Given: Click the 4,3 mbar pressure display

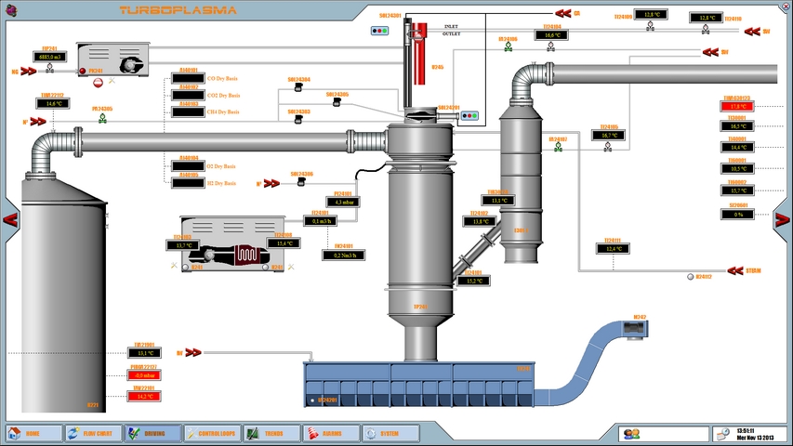Looking at the screenshot, I should [x=343, y=203].
